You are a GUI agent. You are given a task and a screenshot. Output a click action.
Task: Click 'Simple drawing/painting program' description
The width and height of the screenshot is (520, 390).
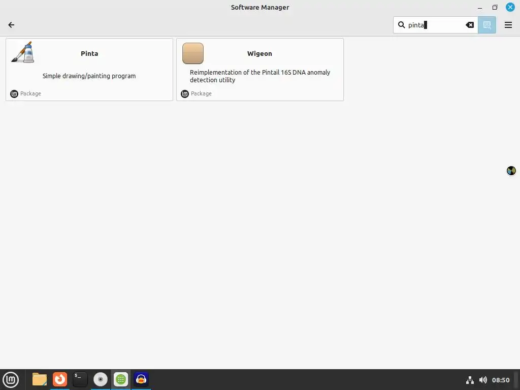point(89,76)
